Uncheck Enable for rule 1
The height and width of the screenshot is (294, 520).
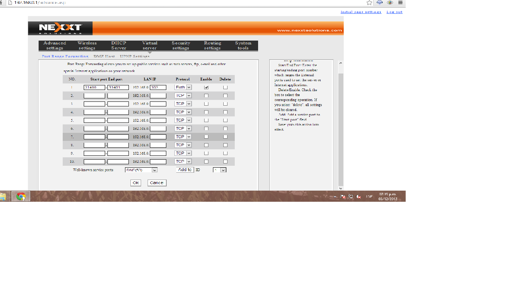coord(206,87)
